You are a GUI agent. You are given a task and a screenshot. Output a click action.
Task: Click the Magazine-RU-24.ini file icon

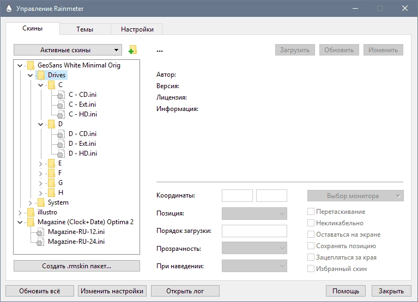coord(40,242)
